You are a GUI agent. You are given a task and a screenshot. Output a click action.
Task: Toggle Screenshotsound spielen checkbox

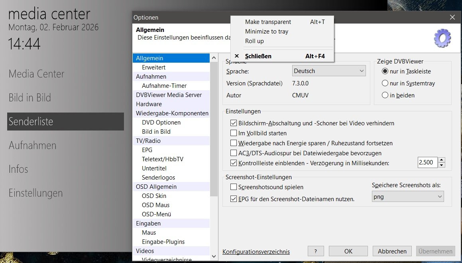234,187
